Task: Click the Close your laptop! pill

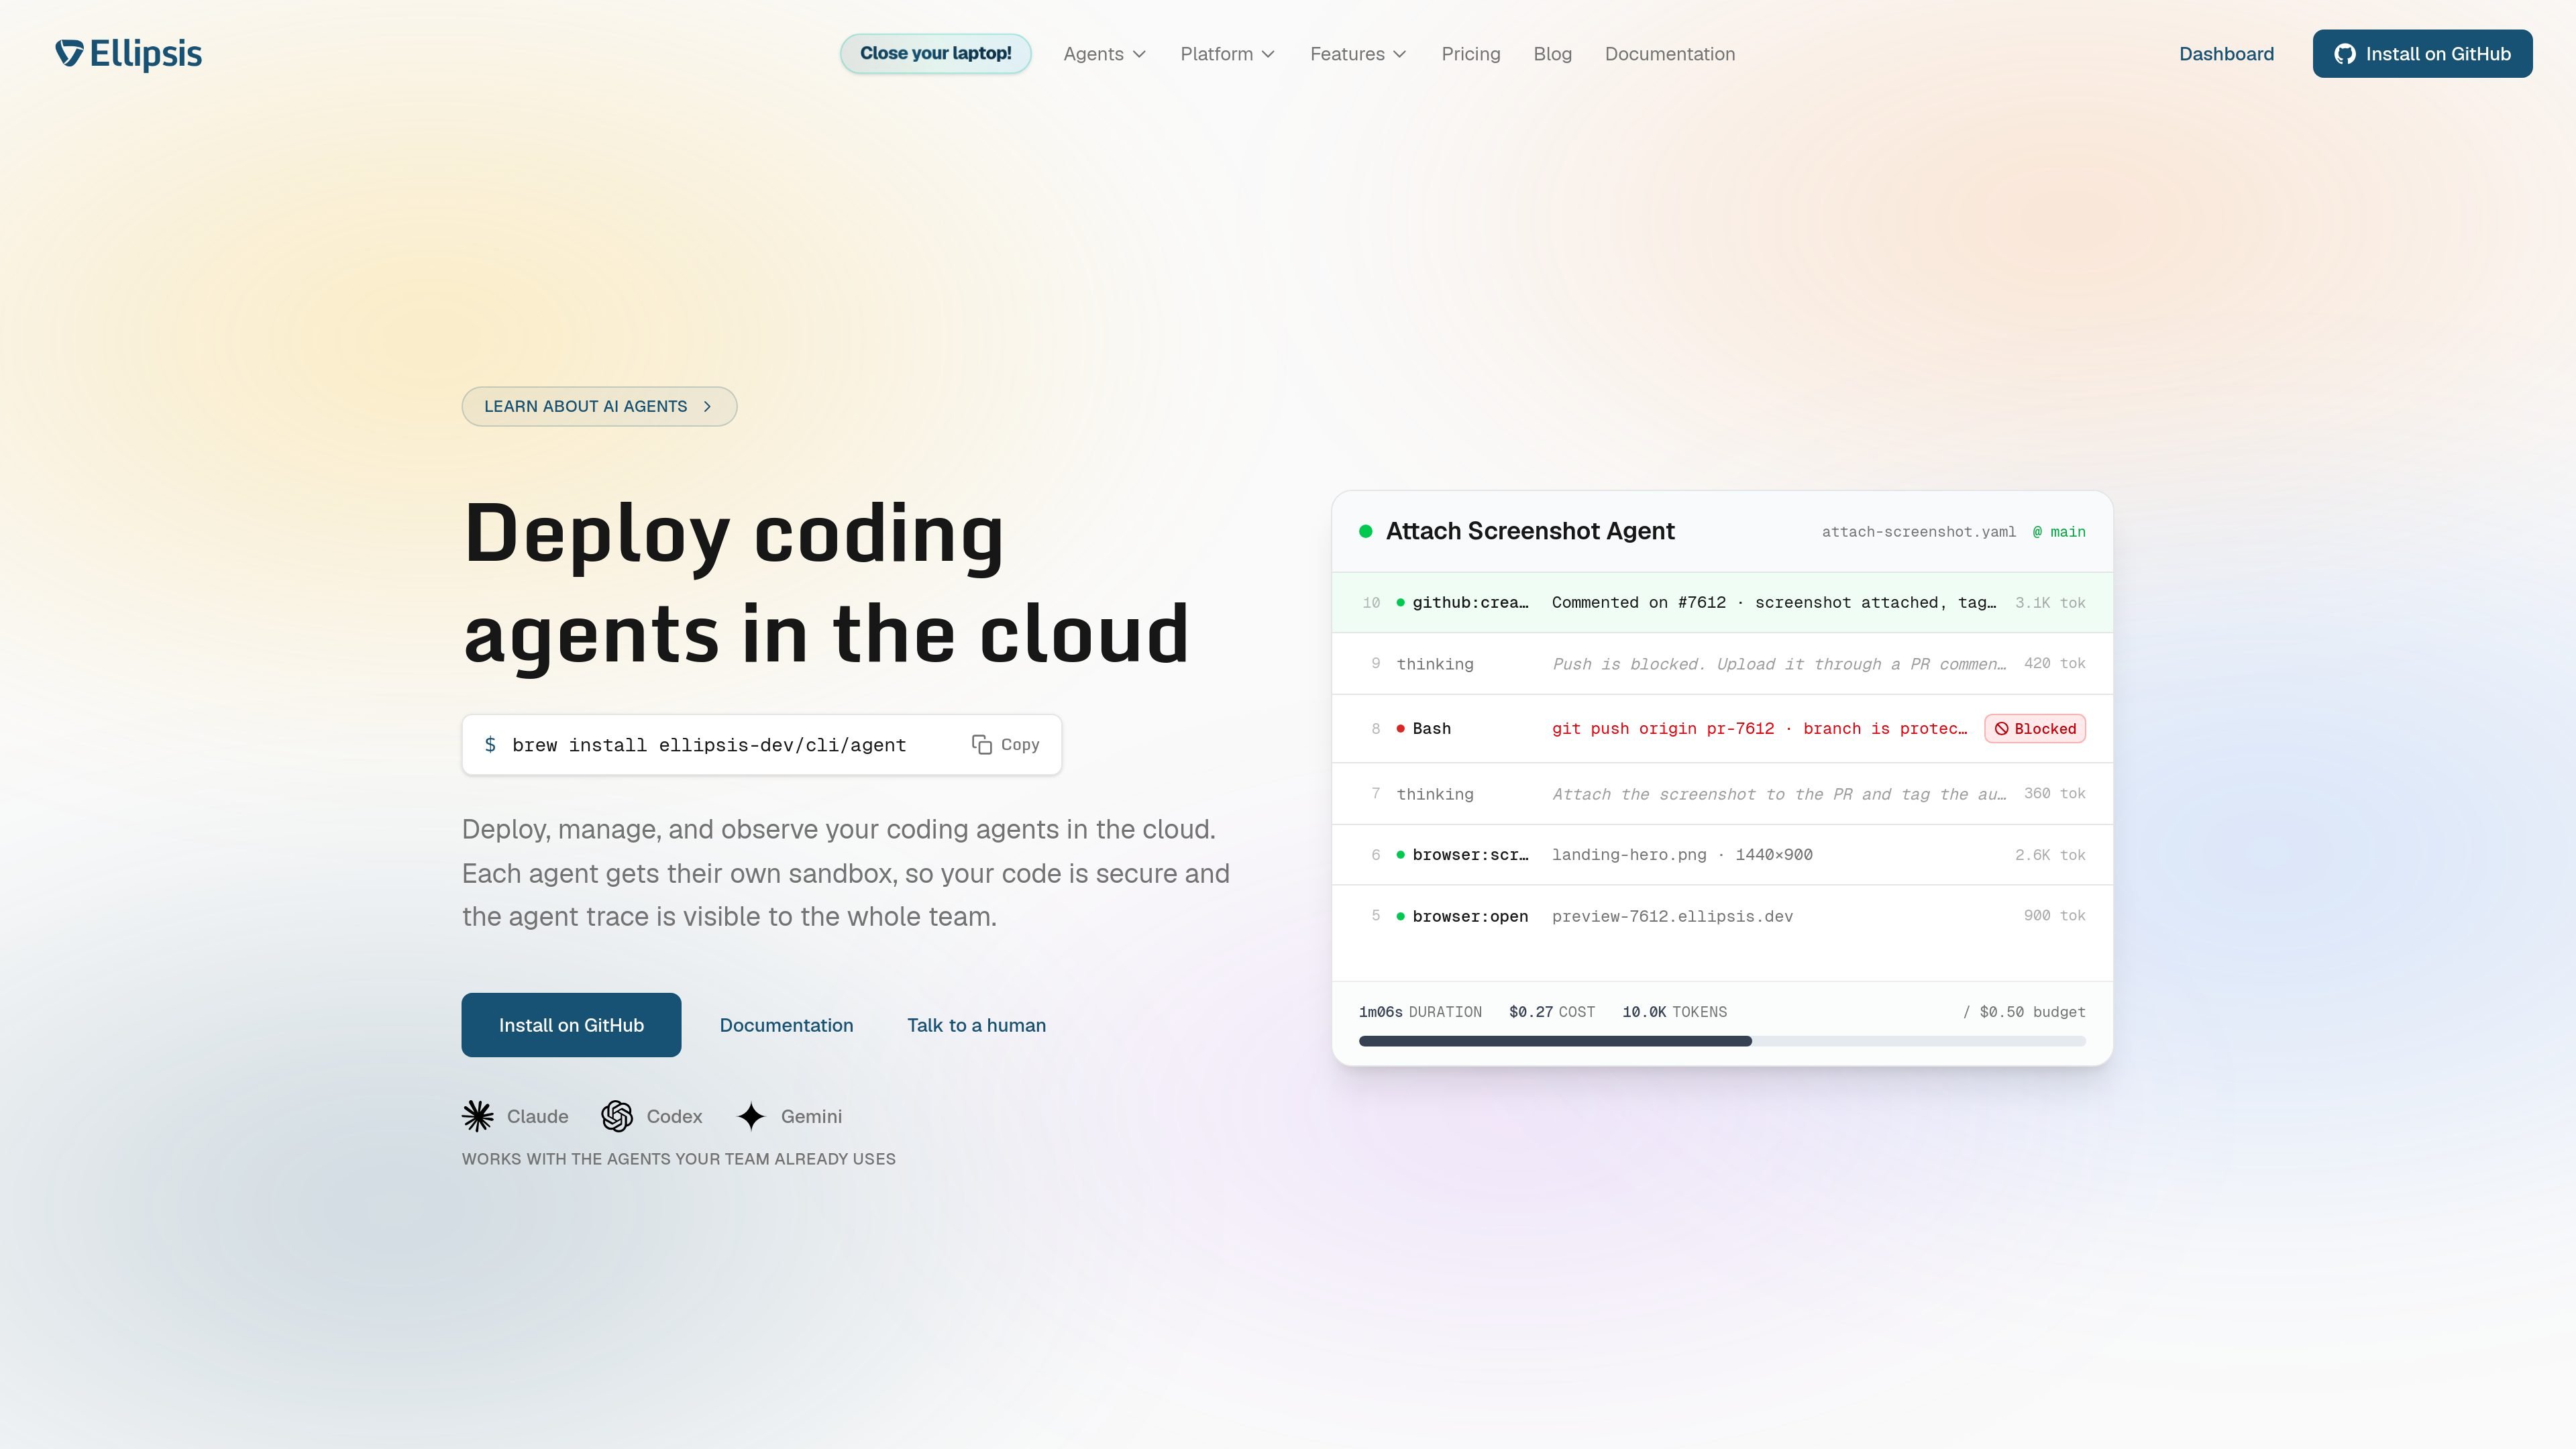Action: [935, 54]
